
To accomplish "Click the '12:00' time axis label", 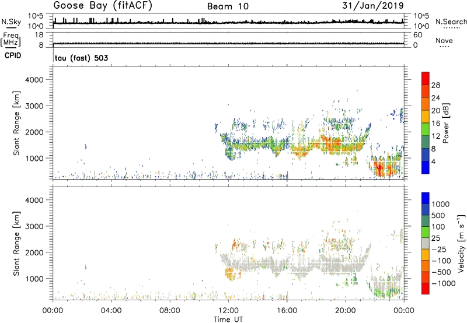I will 228,311.
